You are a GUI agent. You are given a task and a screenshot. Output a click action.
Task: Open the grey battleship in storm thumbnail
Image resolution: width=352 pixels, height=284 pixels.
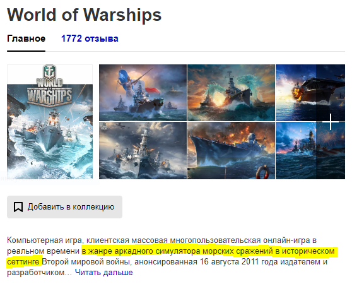tap(143, 150)
